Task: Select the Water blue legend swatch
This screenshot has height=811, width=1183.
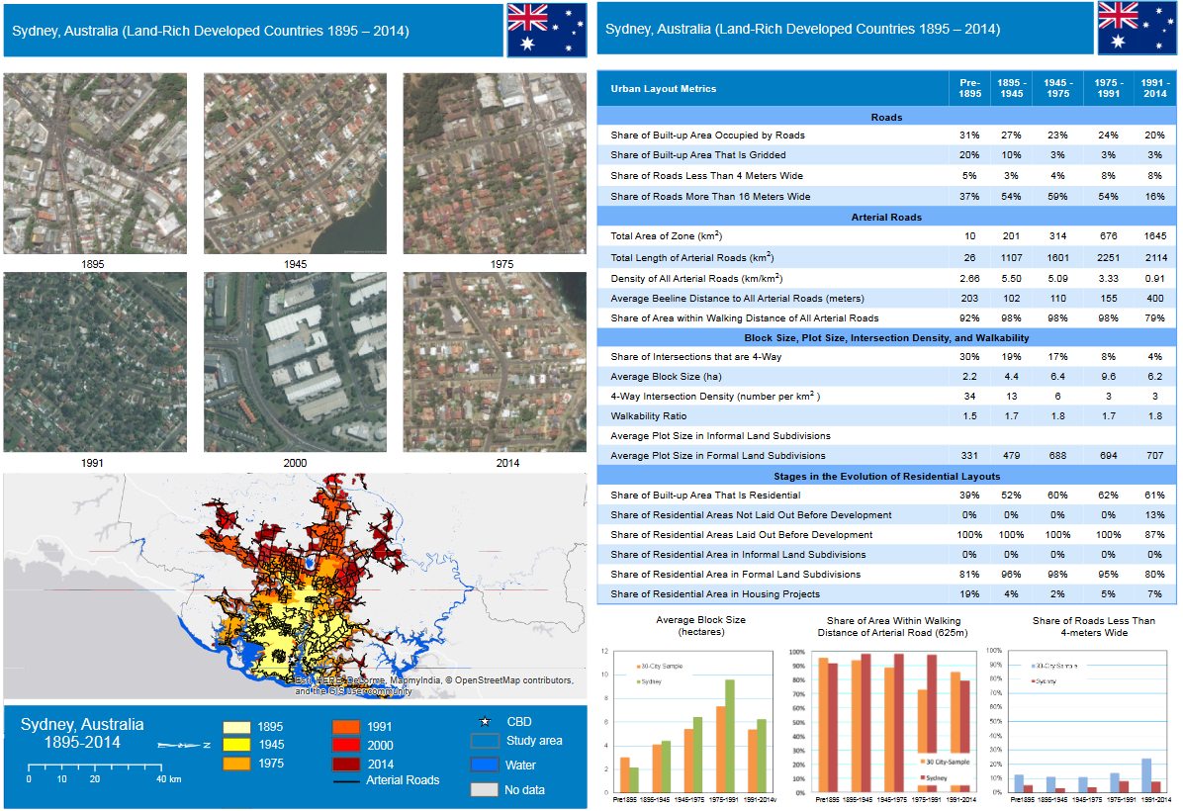Action: (485, 765)
